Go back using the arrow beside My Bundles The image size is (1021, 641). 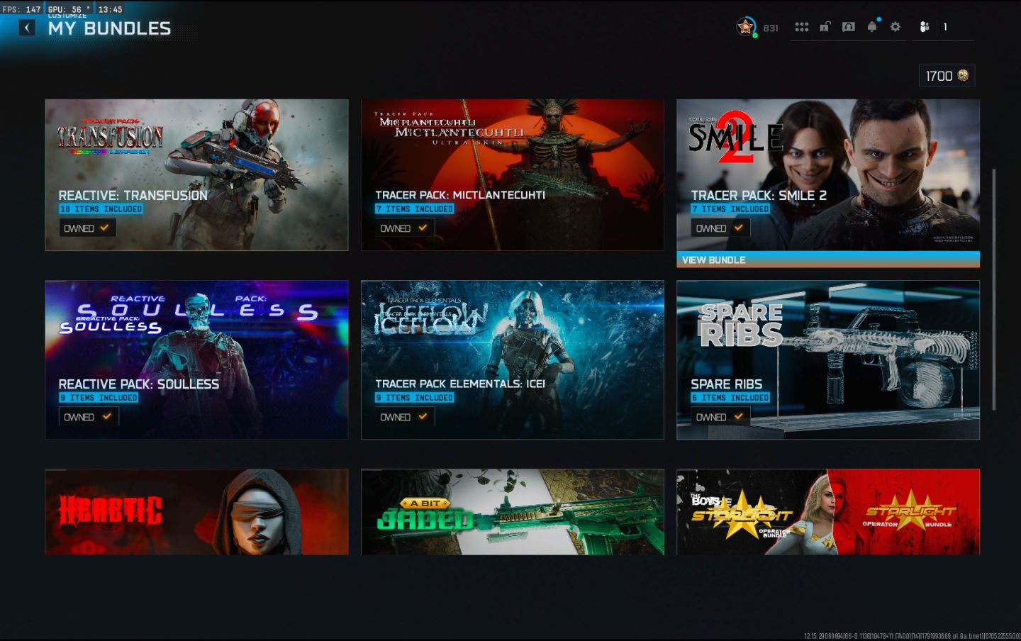[x=27, y=28]
